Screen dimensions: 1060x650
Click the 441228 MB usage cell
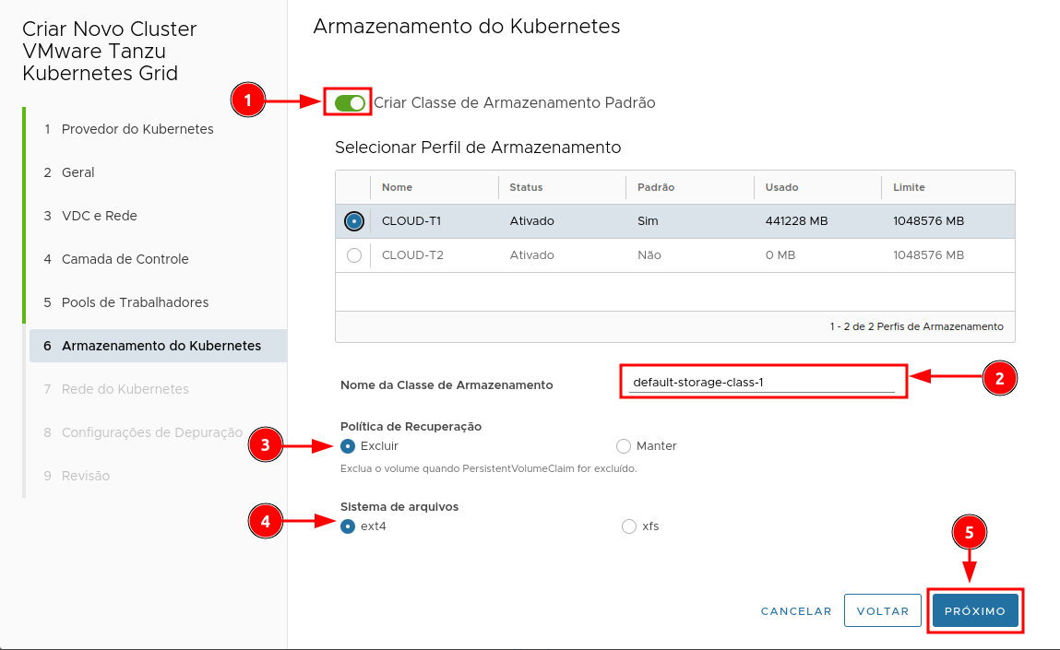click(x=796, y=221)
